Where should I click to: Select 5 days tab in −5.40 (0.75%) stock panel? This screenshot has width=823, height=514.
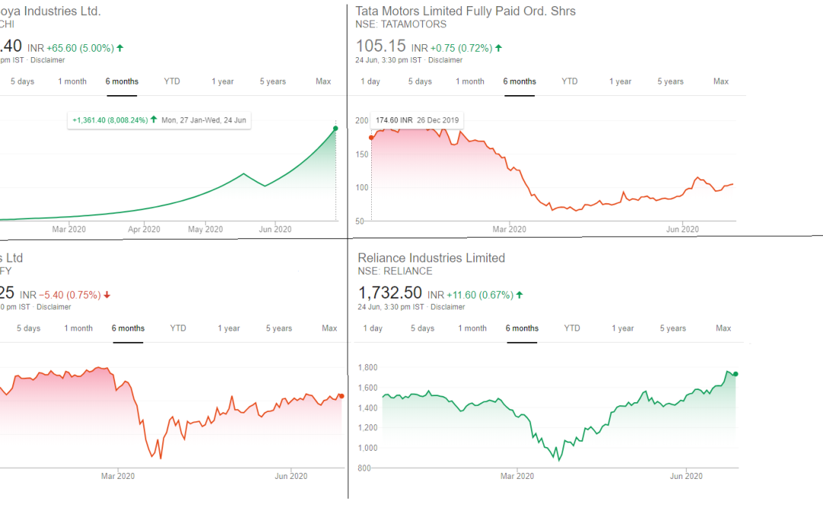pos(28,328)
